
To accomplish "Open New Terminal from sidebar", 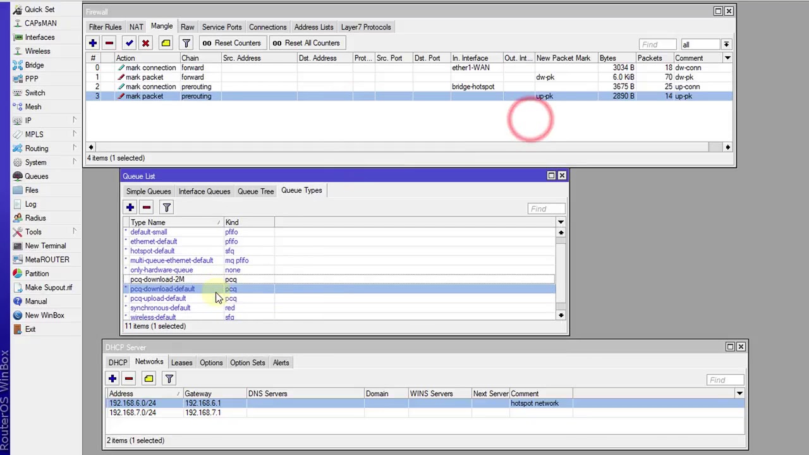I will tap(45, 246).
